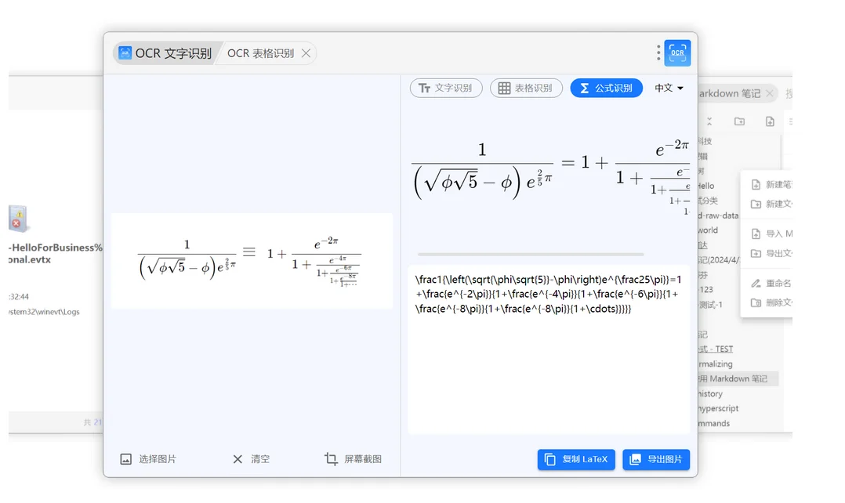Image resolution: width=845 pixels, height=503 pixels.
Task: Select 表格识别 mode
Action: 526,88
